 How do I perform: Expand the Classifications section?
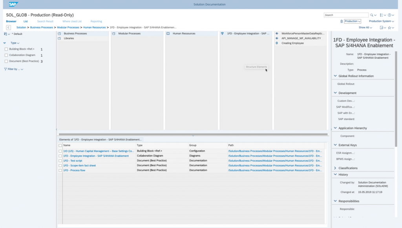click(335, 168)
